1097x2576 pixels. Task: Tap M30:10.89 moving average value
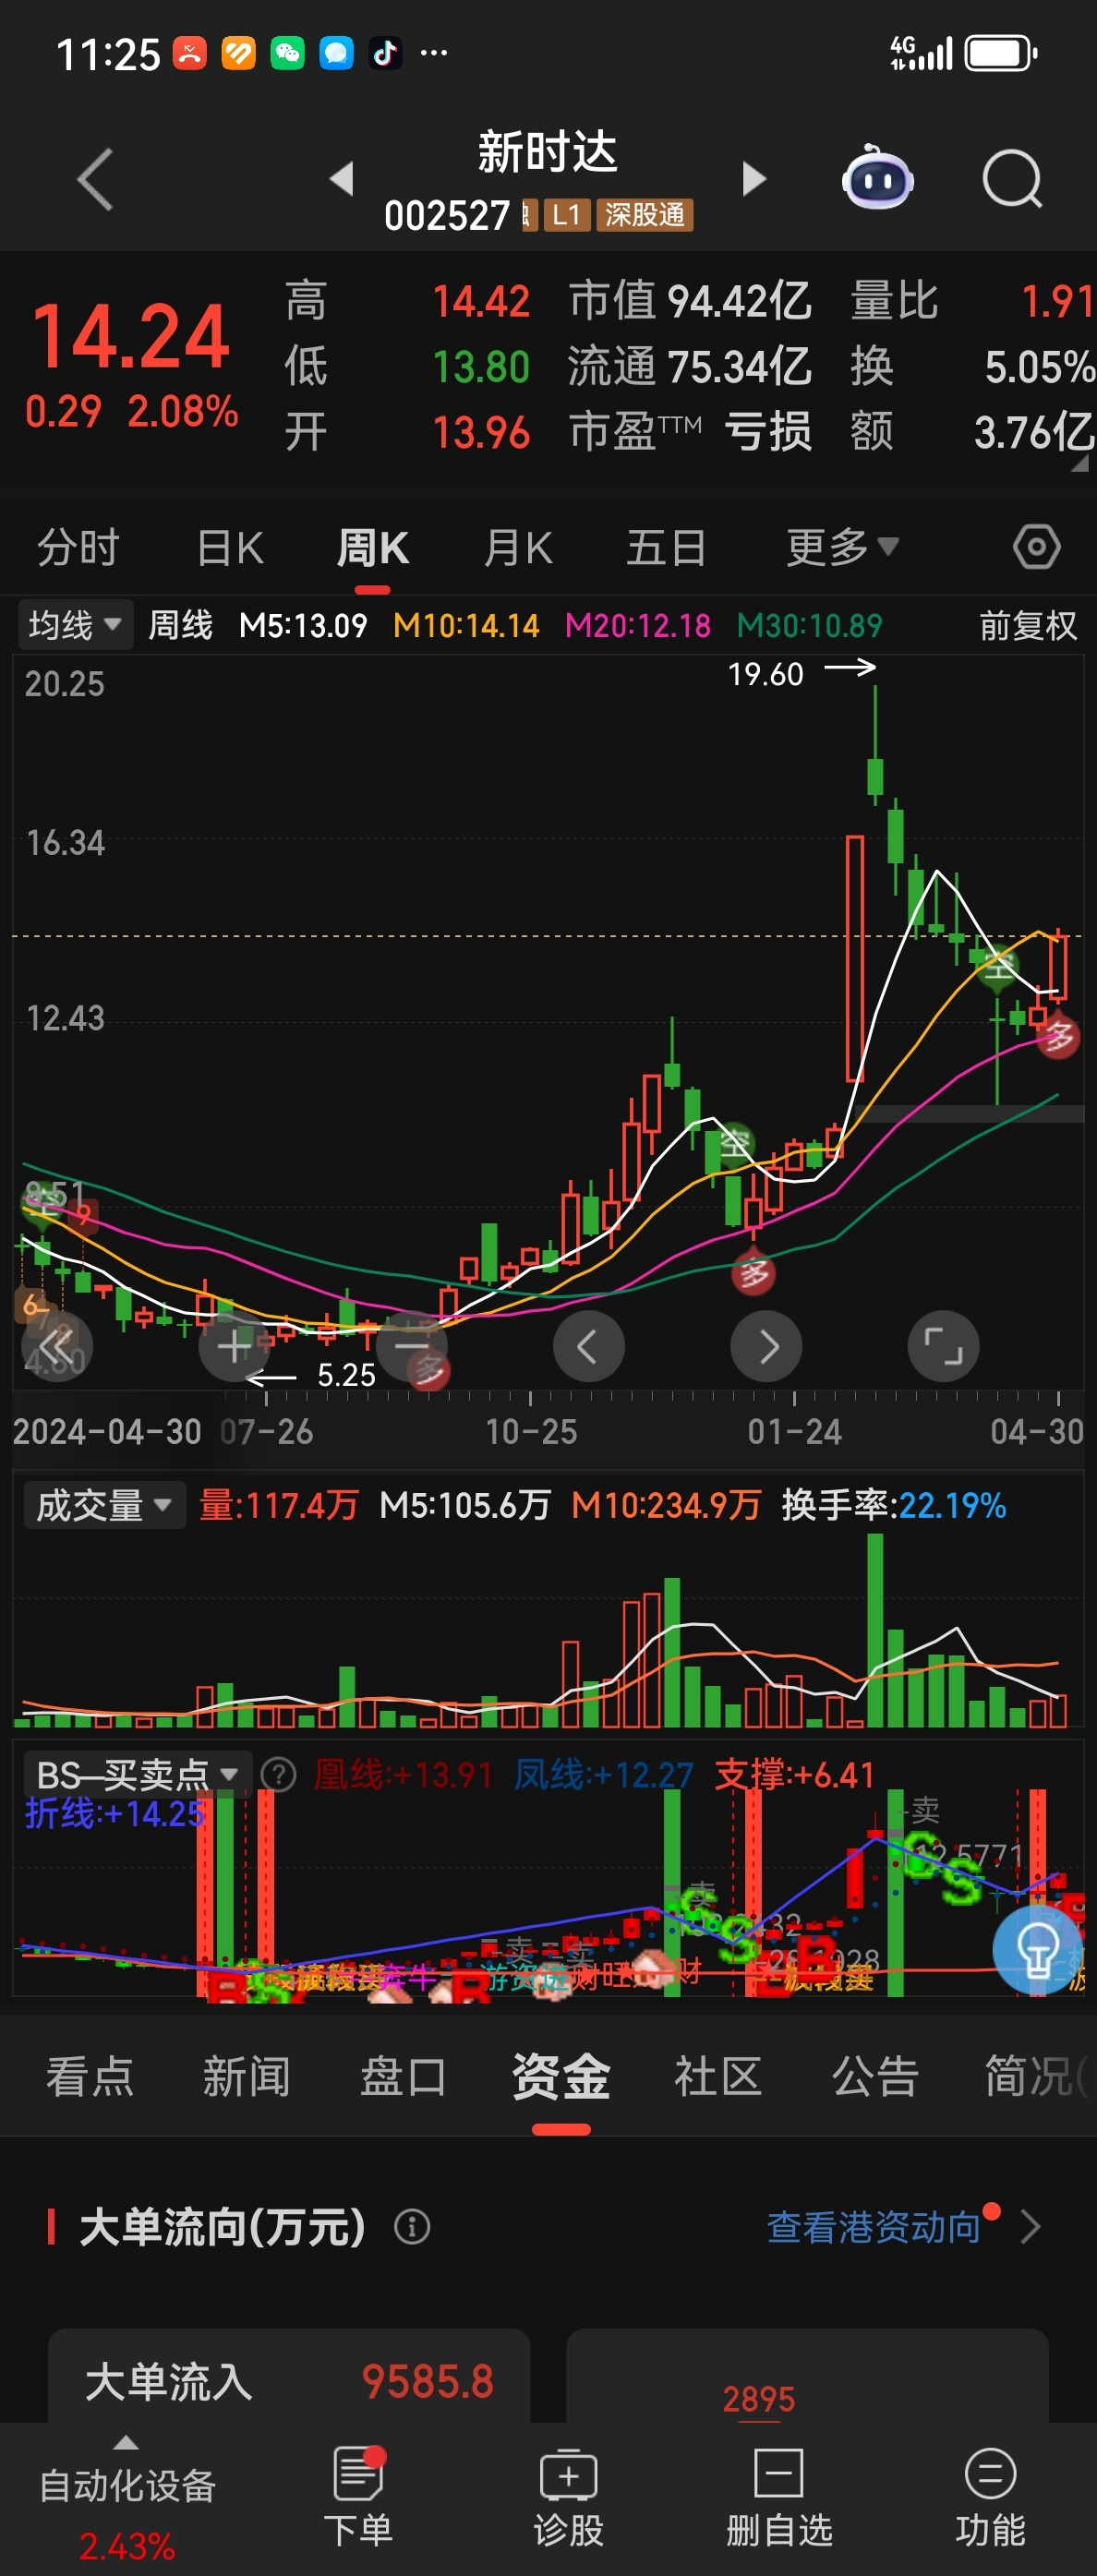810,626
